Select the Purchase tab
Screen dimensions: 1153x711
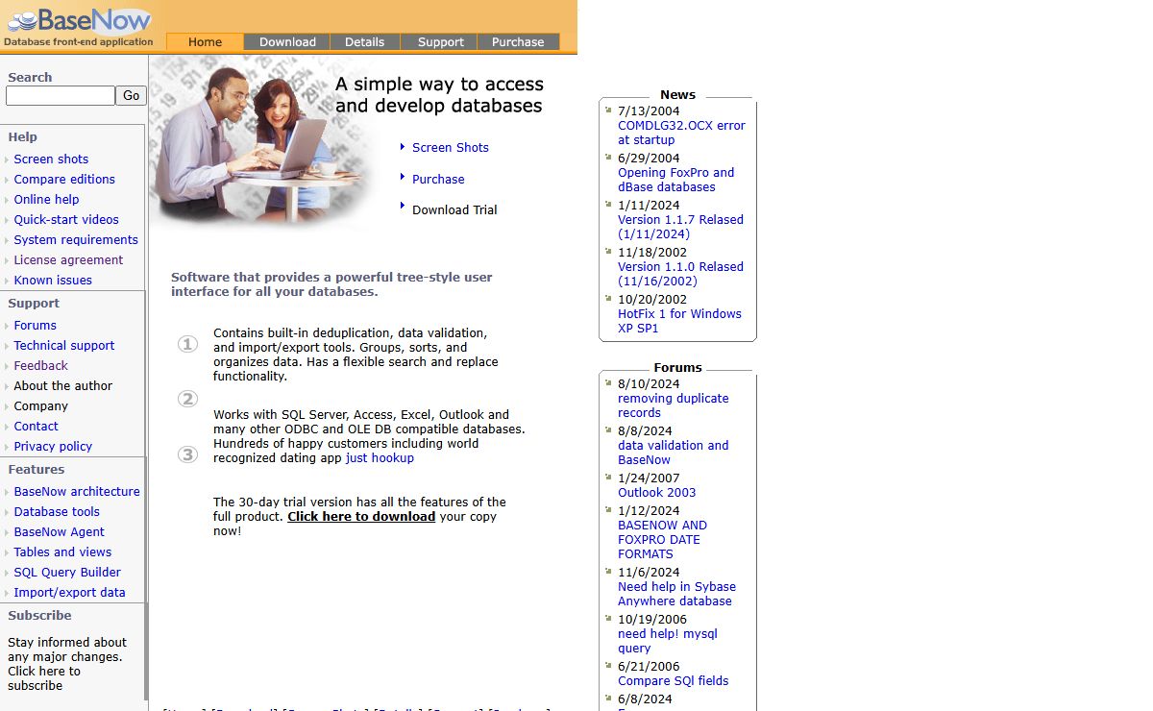pos(518,41)
